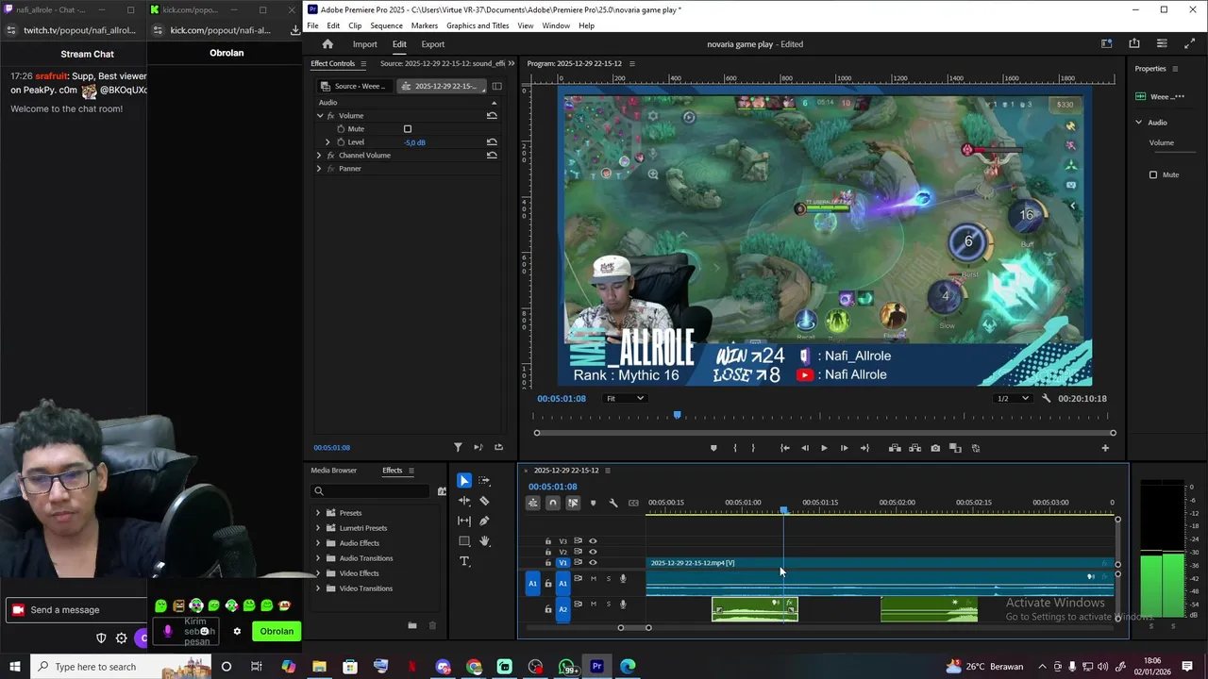Go to In point in Program monitor

tap(784, 448)
